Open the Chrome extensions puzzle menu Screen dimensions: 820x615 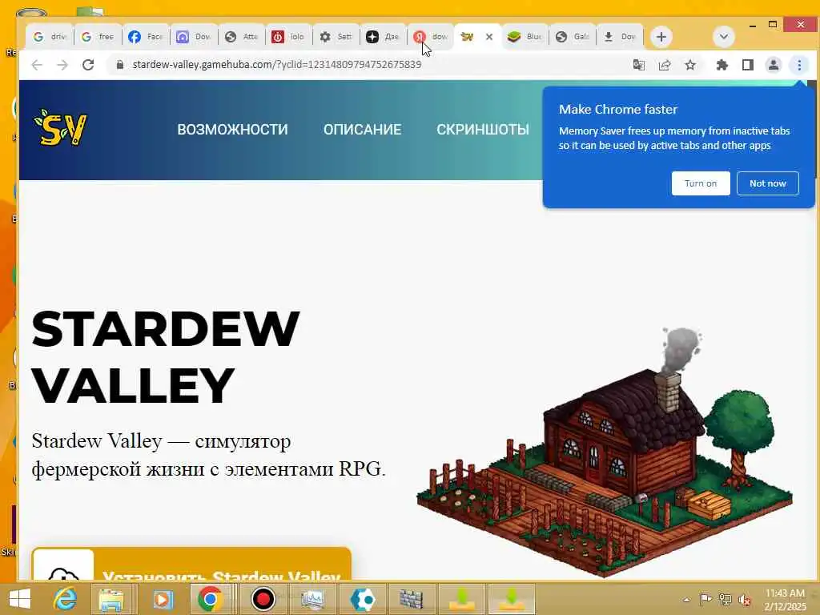722,65
